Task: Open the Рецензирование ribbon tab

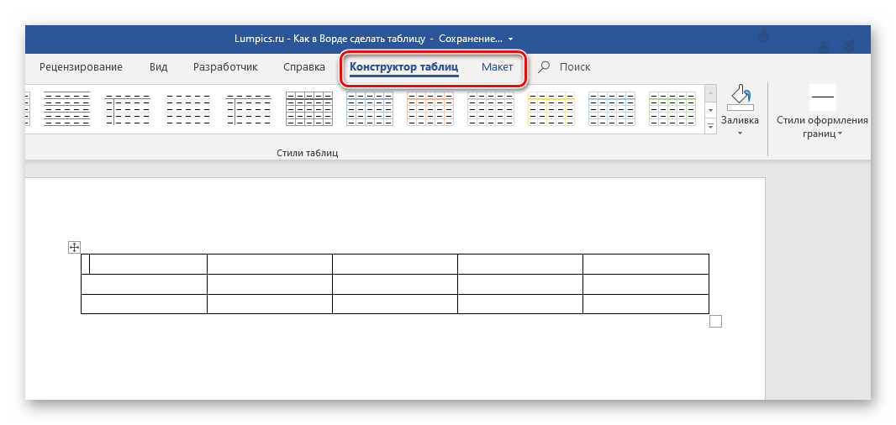Action: (x=82, y=67)
